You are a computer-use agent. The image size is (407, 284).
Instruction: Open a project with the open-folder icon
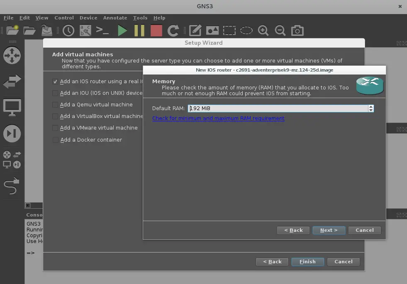click(x=29, y=30)
